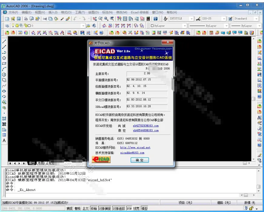The image size is (264, 212).
Task: Select the Spline draw tool
Action: [4, 86]
